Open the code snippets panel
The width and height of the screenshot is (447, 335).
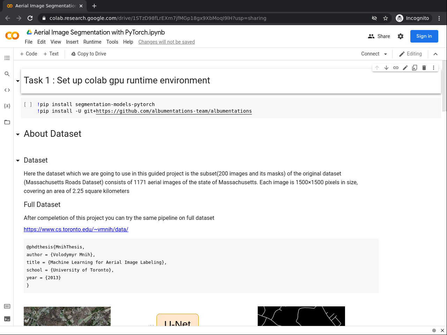(7, 90)
